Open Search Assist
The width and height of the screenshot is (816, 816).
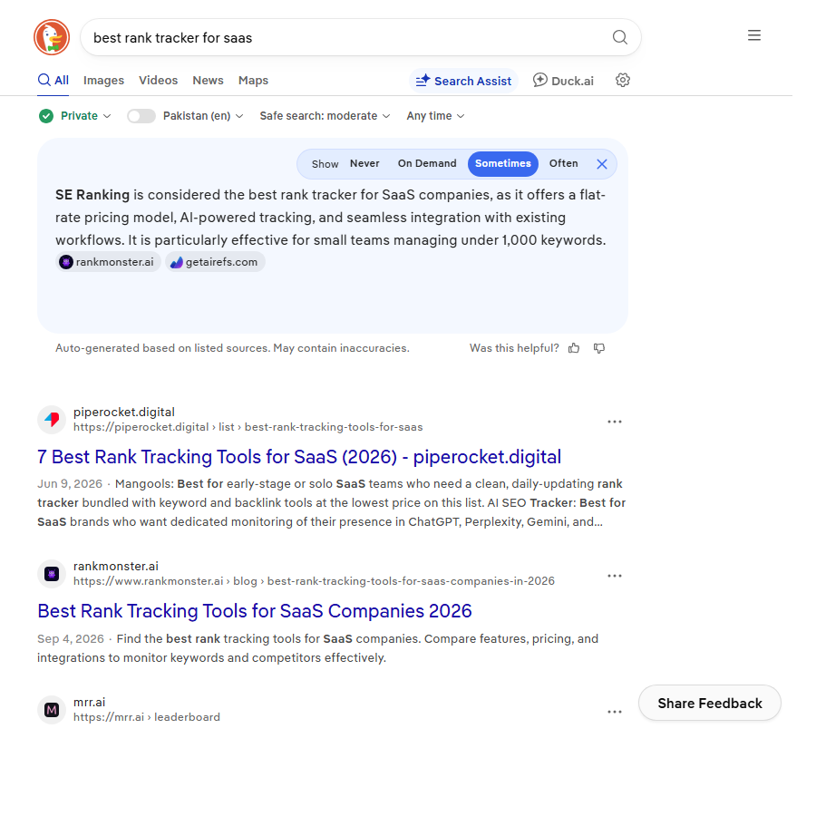pos(463,81)
